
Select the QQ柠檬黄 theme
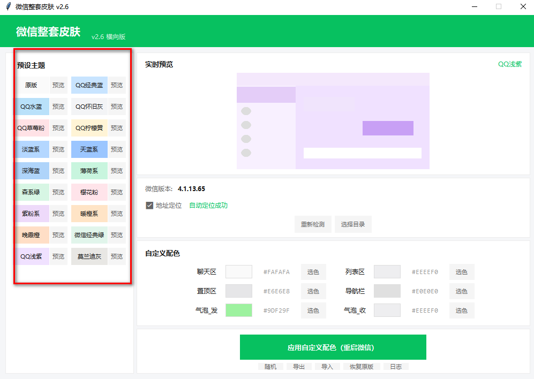pos(89,128)
